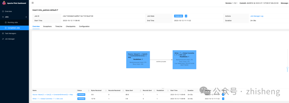The image size is (289, 103).
Task: Sort table by Status column arrows
Action: tap(89, 90)
